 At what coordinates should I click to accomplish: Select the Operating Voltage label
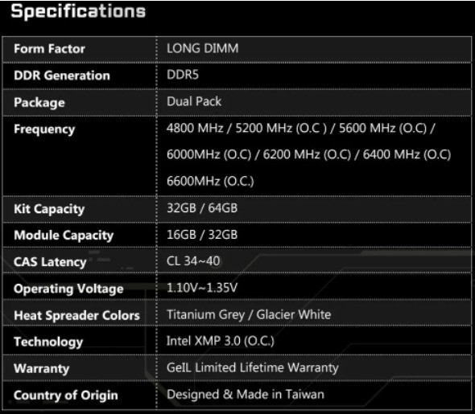pos(68,289)
